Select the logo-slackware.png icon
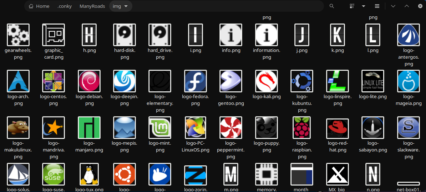This screenshot has height=192, width=426. (x=409, y=128)
